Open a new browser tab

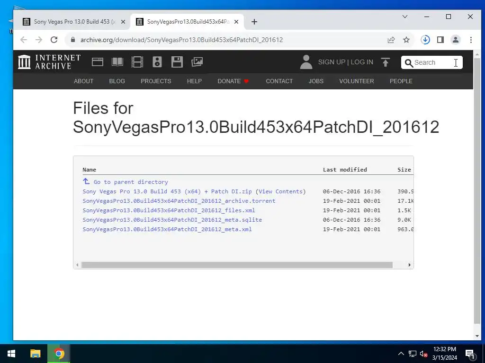click(x=254, y=22)
